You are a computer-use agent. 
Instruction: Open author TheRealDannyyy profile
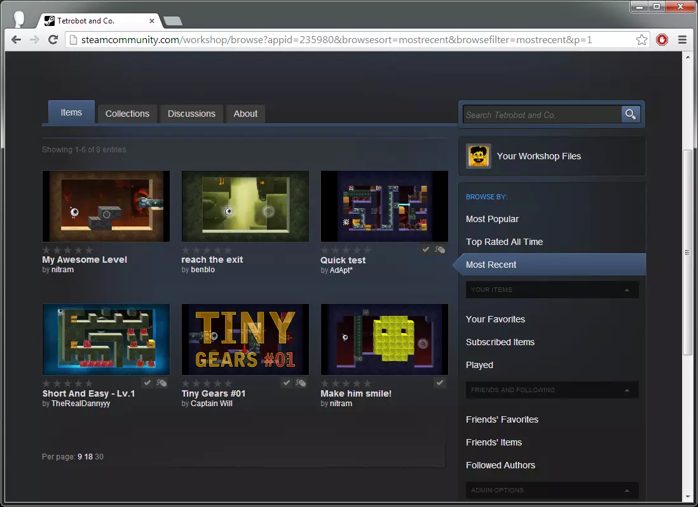pyautogui.click(x=81, y=404)
